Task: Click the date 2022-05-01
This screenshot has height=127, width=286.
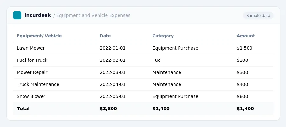Action: tap(112, 96)
